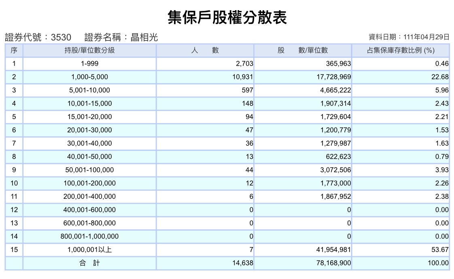454x279 pixels.
Task: Select the 50,001-100,000 range cell
Action: click(89, 170)
